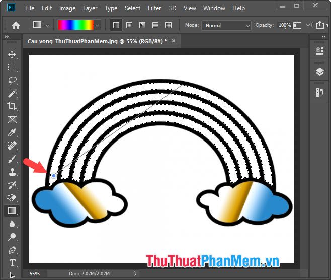Viewport: 331px width, 280px height.
Task: Select the Eraser tool
Action: click(x=12, y=198)
